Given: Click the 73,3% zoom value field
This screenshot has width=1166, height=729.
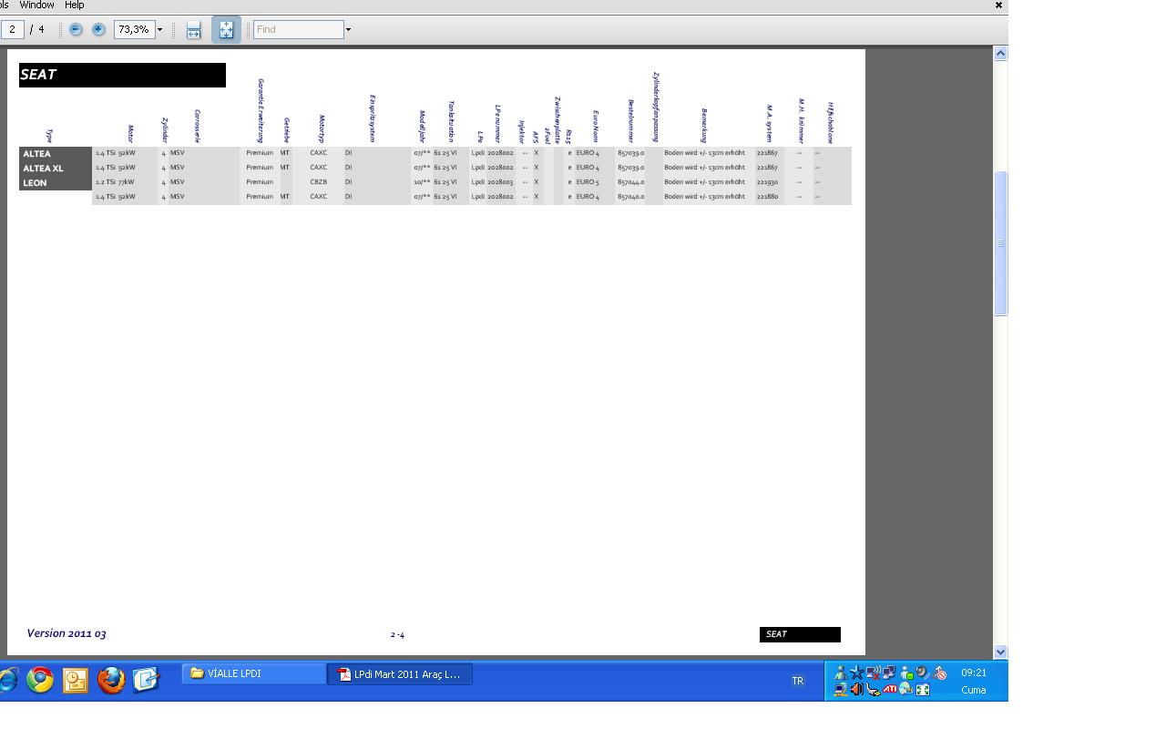Looking at the screenshot, I should tap(134, 29).
